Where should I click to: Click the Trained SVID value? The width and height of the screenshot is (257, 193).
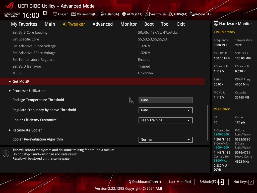144,66
